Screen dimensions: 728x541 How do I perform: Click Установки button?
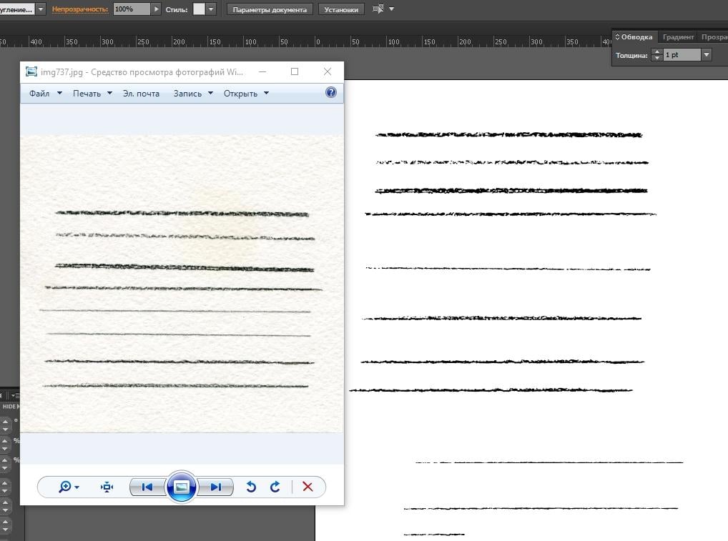click(341, 9)
